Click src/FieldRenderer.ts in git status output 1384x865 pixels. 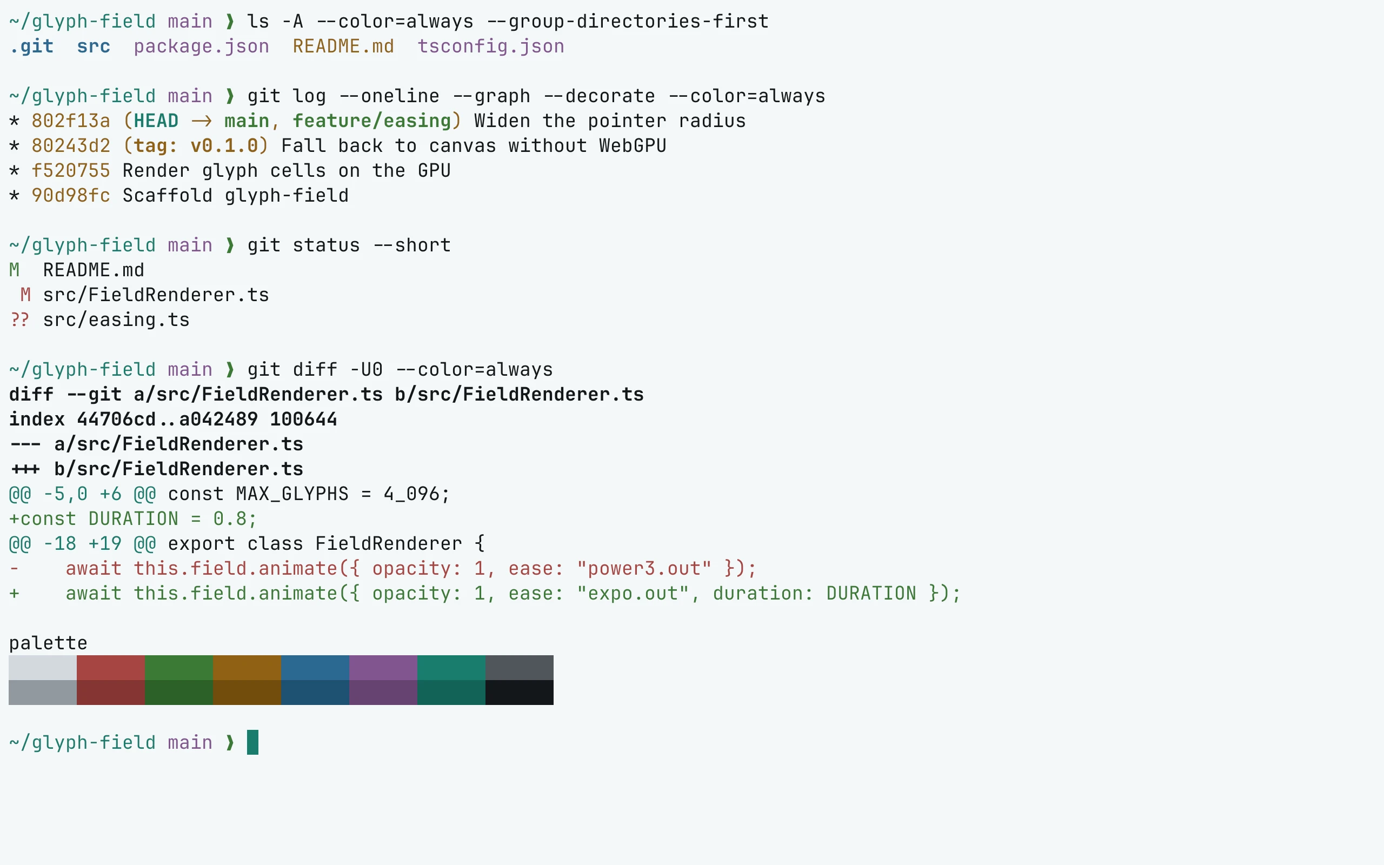156,295
